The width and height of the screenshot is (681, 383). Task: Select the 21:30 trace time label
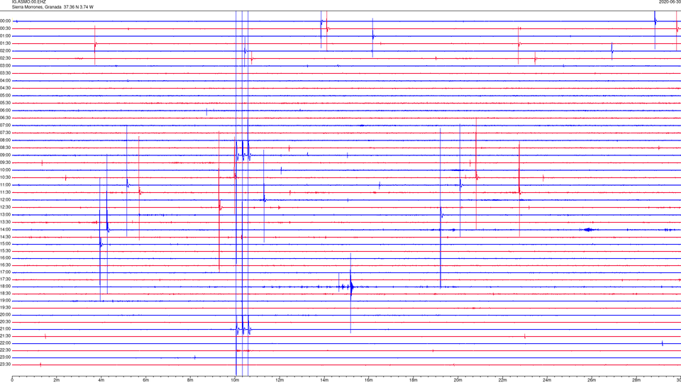coord(5,336)
